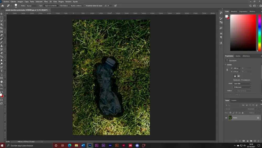Toggle pressure for size in options bar
The image size is (262, 148).
(x=115, y=6)
